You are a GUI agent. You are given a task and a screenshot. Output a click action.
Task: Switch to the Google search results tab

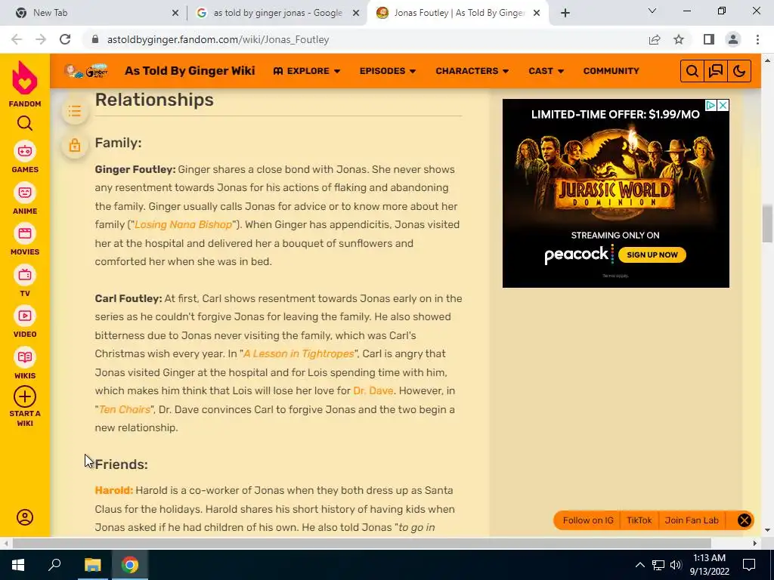coord(277,13)
